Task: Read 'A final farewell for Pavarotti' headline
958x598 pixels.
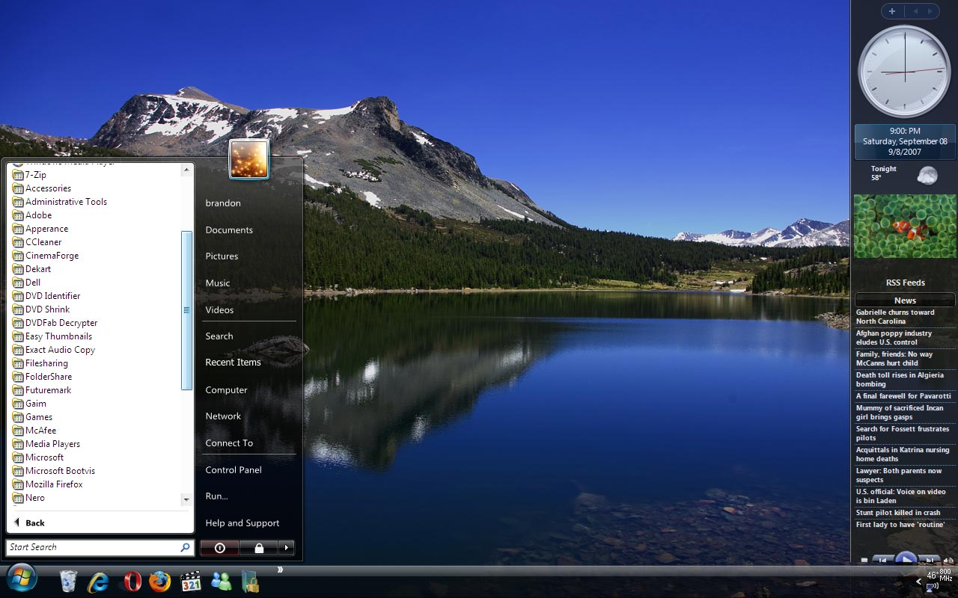Action: 903,396
